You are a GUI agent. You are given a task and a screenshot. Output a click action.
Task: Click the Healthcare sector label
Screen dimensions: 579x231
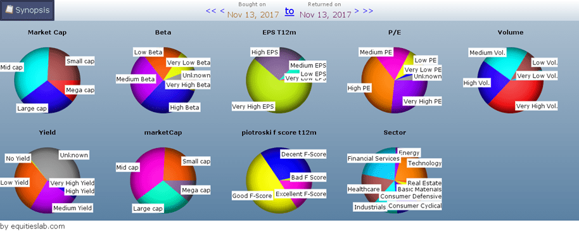(364, 189)
